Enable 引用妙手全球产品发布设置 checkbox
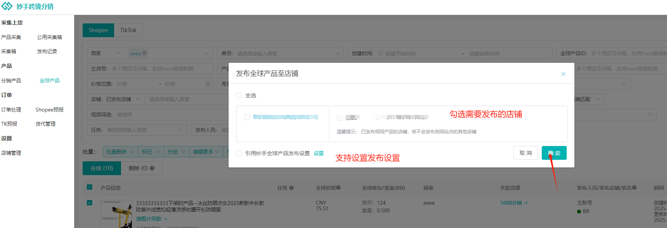Viewport: 667px width, 228px height. click(x=239, y=153)
